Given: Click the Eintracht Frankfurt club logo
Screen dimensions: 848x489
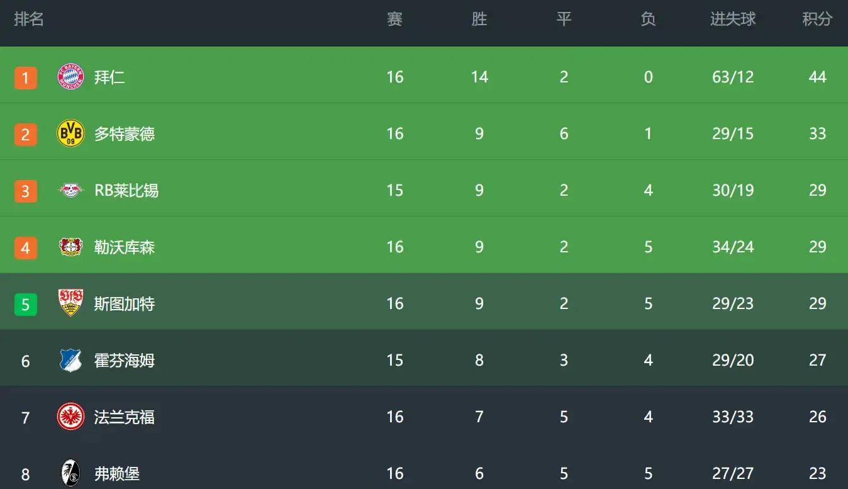Looking at the screenshot, I should tap(70, 417).
